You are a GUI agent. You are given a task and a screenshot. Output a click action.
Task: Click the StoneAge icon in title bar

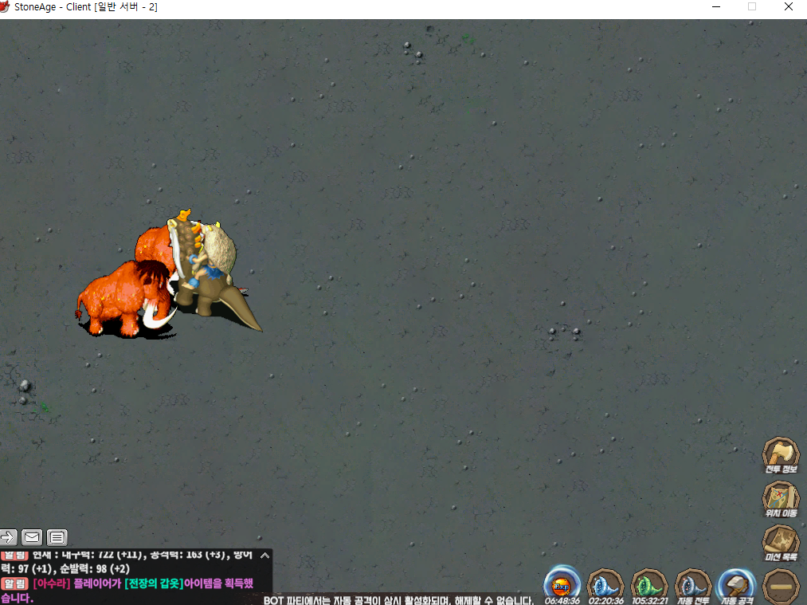[6, 7]
